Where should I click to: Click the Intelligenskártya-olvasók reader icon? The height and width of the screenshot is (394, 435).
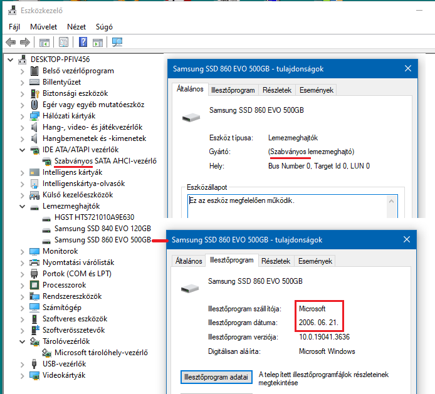[x=34, y=184]
